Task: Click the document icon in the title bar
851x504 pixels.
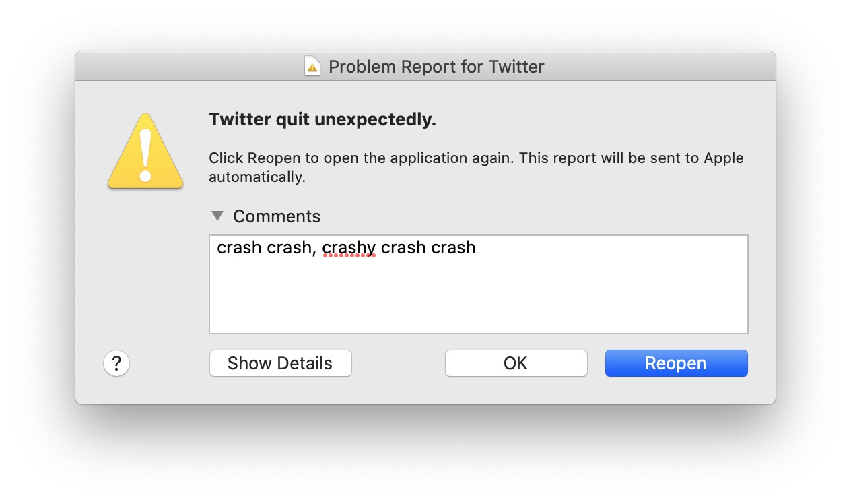Action: coord(312,67)
